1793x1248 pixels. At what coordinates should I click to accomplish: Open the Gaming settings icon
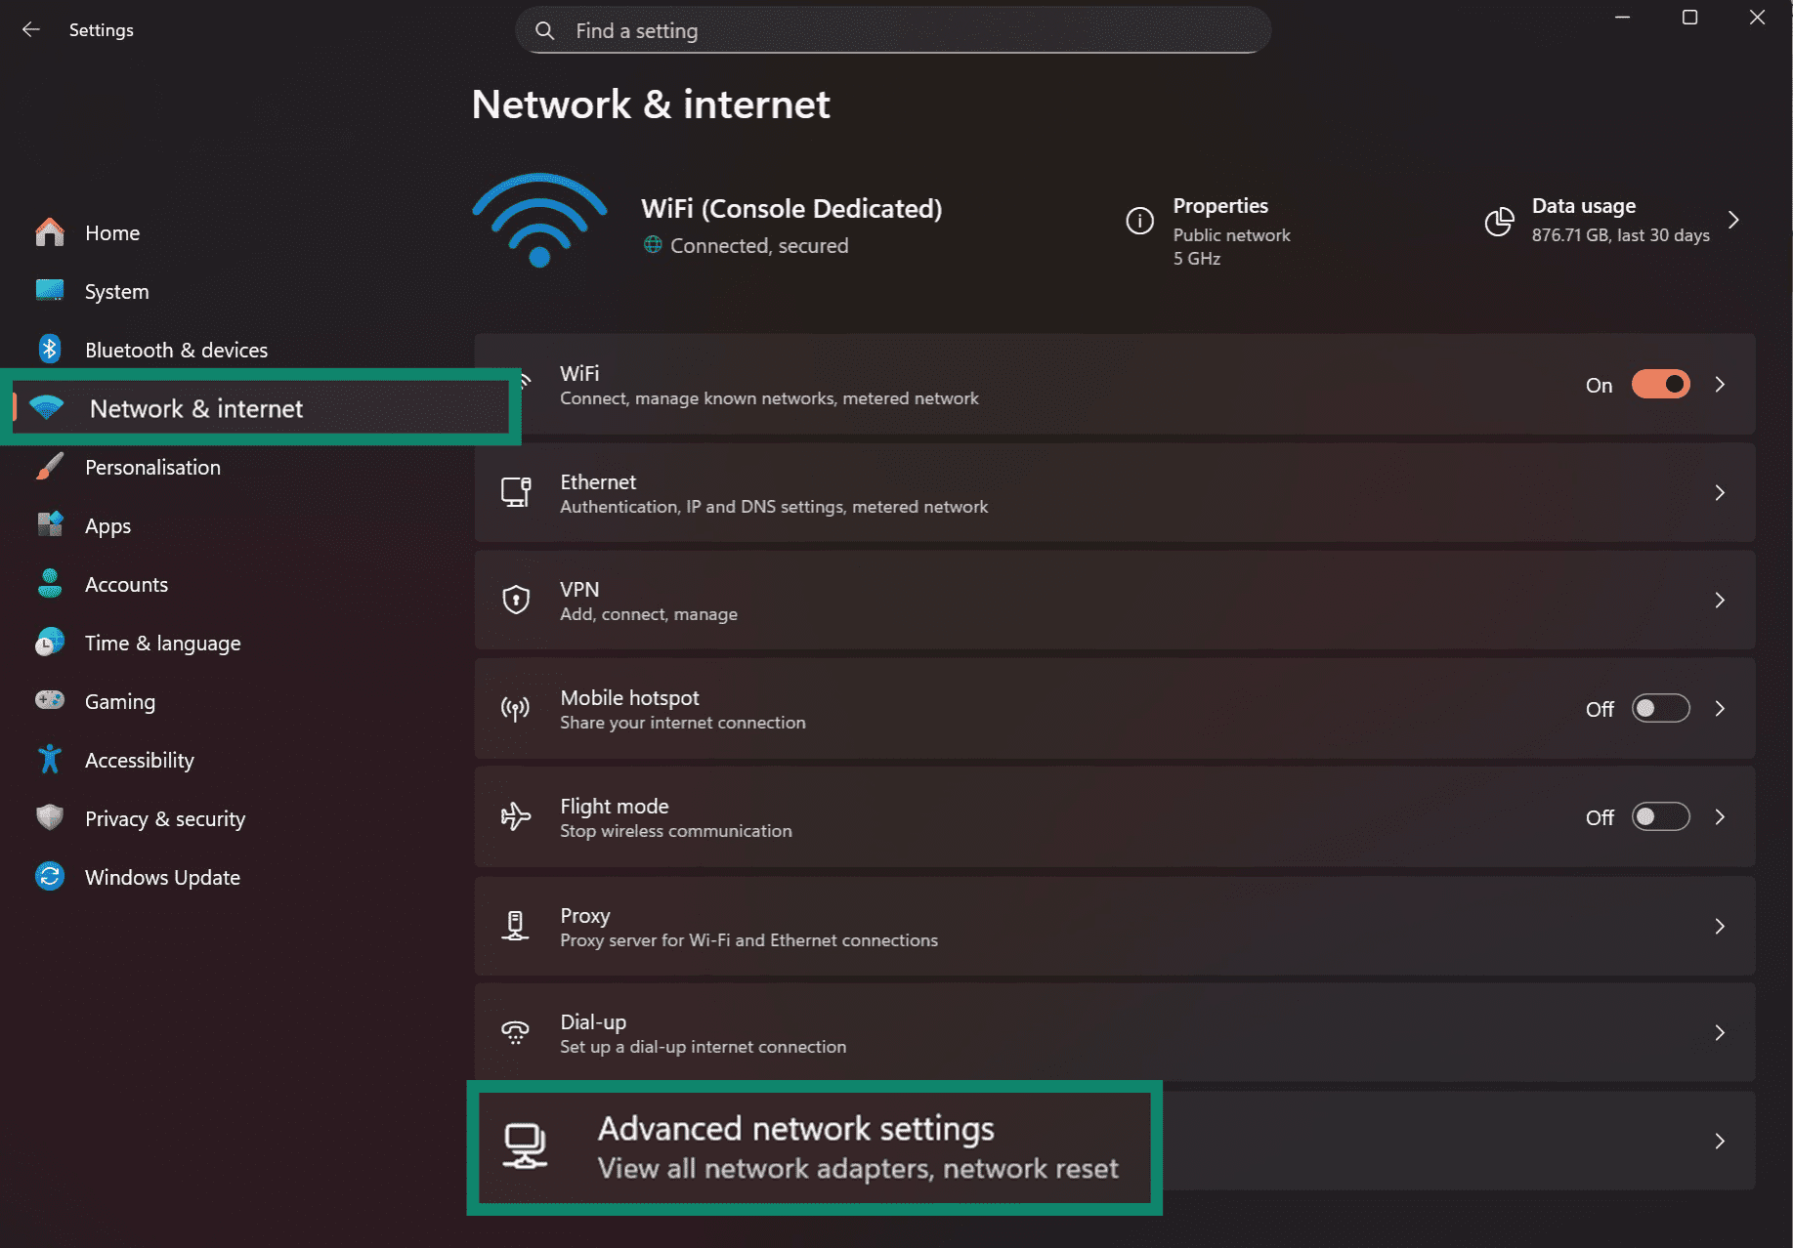click(49, 700)
